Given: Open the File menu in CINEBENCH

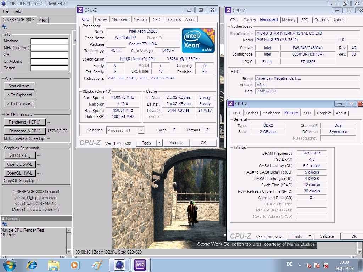Looking at the screenshot, I should [6, 11].
